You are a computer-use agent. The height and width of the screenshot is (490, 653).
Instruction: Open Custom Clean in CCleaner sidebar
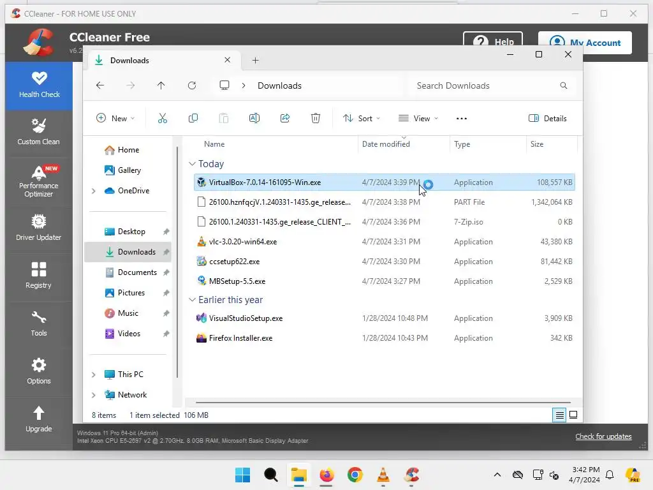(38, 131)
